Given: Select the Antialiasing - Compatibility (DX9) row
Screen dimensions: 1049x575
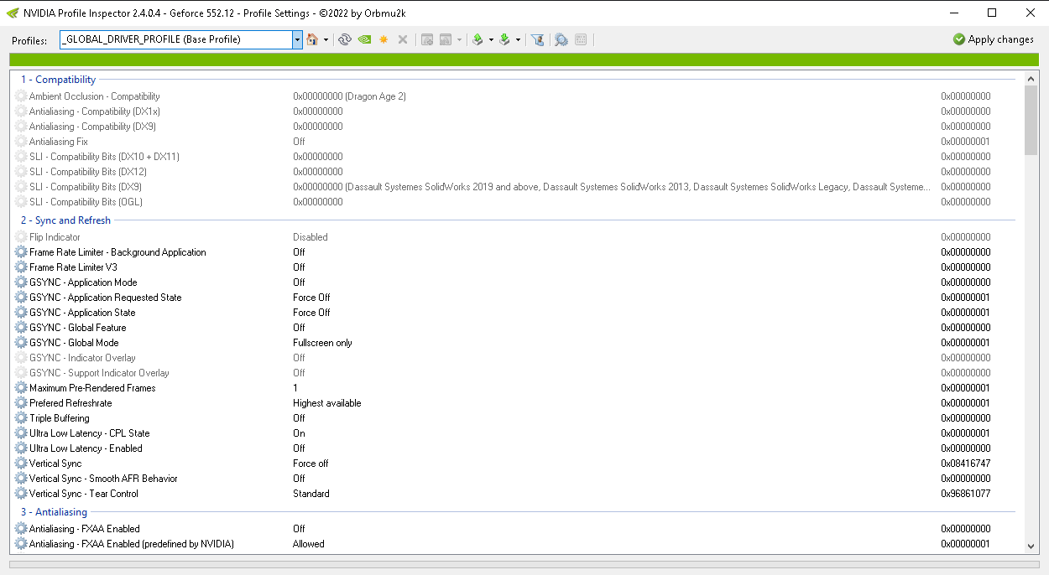Looking at the screenshot, I should click(515, 127).
